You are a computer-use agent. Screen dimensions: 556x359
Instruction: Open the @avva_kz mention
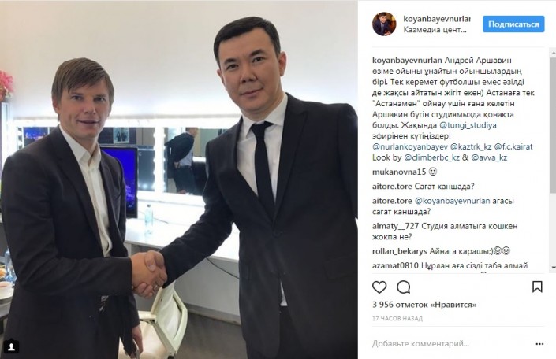[489, 157]
